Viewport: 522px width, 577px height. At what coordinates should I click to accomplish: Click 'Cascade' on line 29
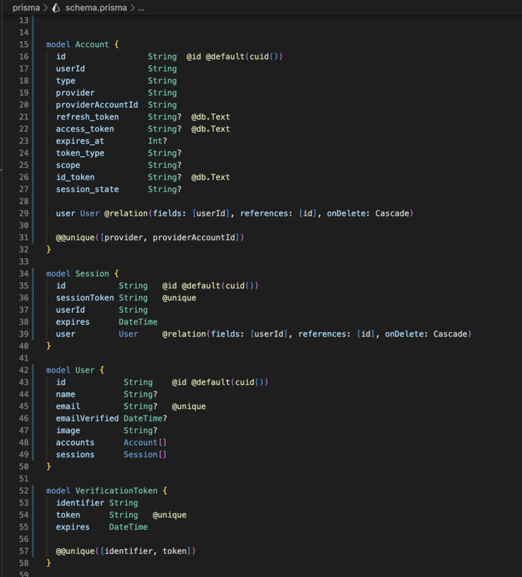point(392,214)
